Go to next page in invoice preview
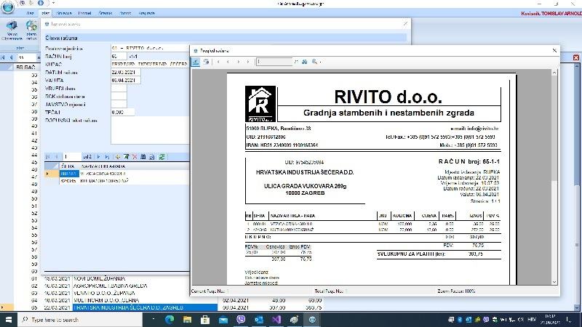 (x=239, y=62)
